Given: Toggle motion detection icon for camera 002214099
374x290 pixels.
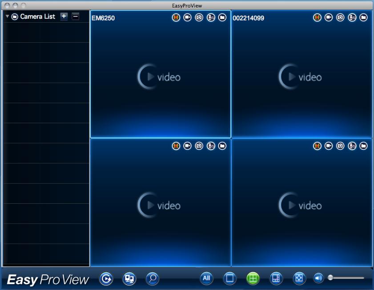Looking at the screenshot, I should 317,17.
